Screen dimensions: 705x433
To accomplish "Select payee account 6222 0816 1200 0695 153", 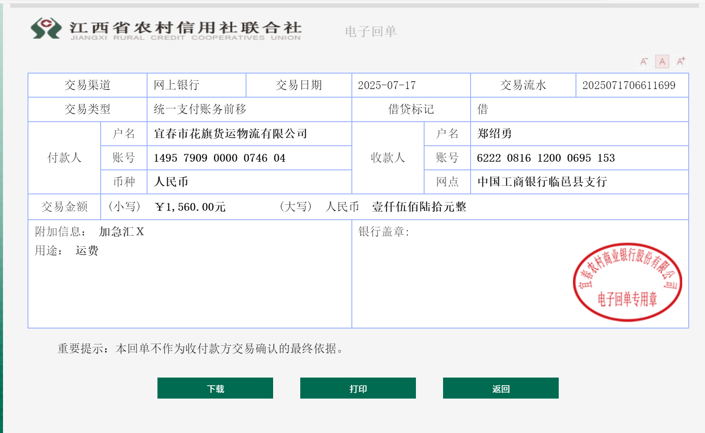I will (x=546, y=158).
